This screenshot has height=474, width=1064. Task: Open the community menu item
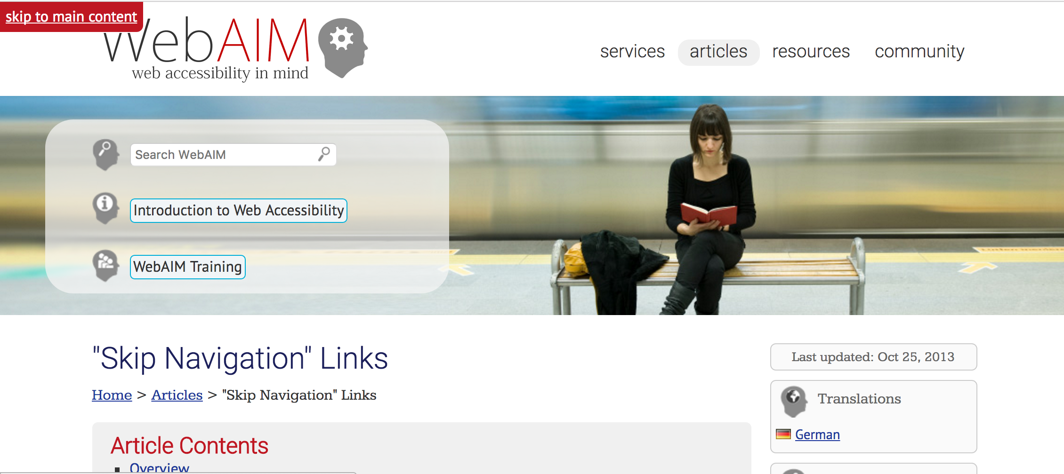point(919,52)
